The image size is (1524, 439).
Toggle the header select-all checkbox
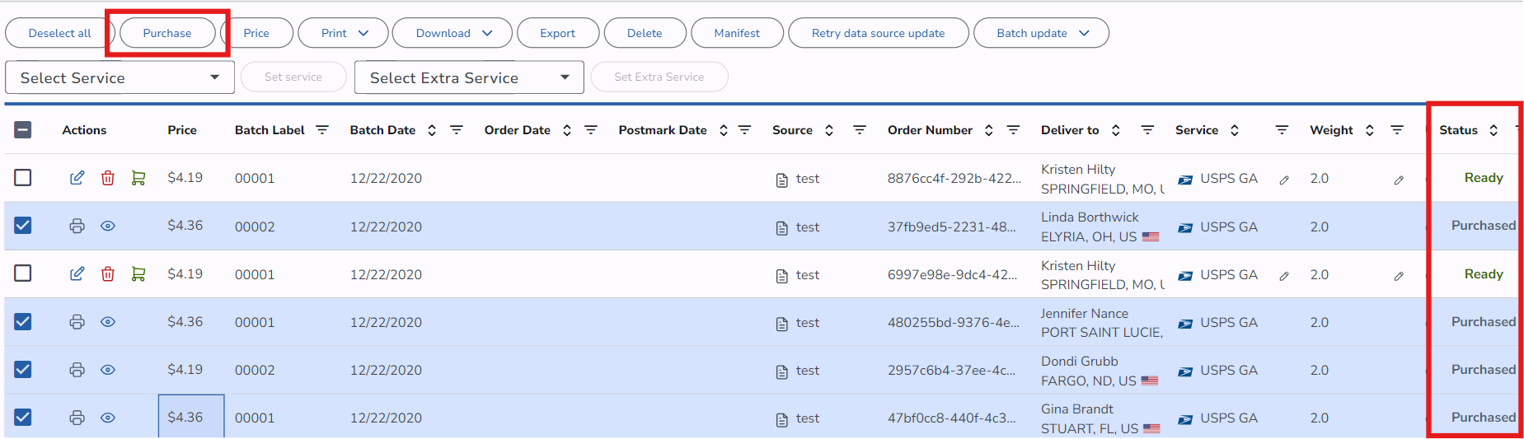point(23,130)
